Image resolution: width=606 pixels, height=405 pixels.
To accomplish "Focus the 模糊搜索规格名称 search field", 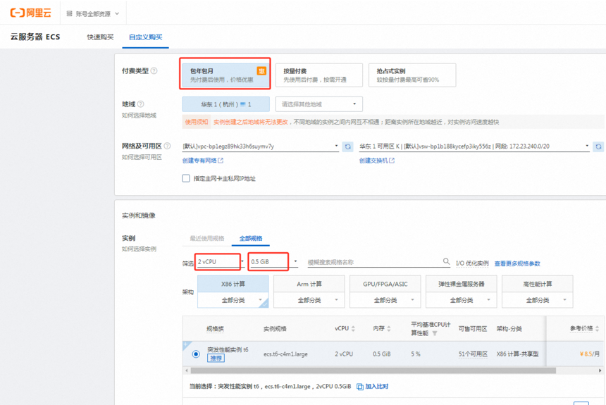I will pyautogui.click(x=374, y=262).
